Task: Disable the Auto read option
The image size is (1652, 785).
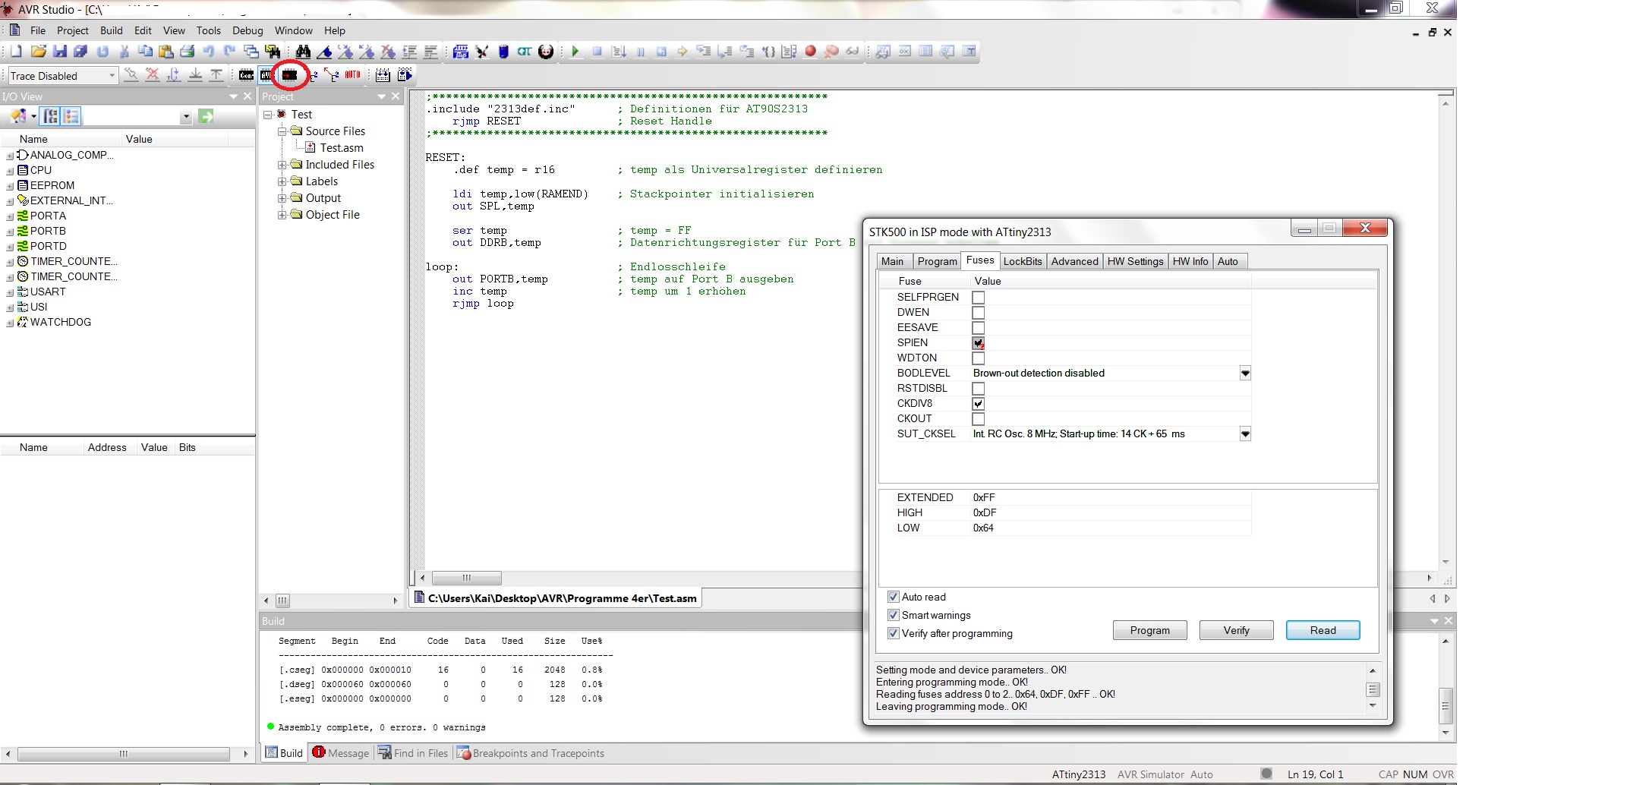Action: (894, 597)
